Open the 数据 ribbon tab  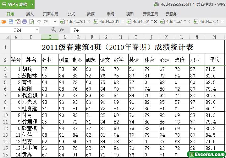(91, 14)
